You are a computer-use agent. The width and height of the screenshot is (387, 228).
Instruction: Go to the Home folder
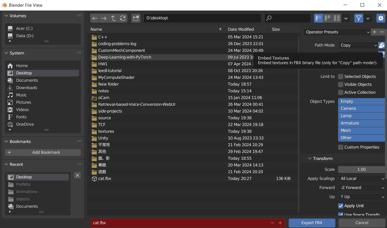pyautogui.click(x=43, y=66)
